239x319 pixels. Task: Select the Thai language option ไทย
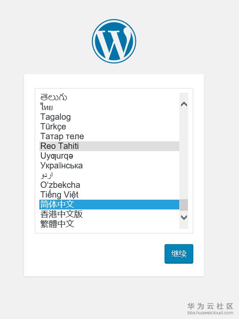click(109, 107)
